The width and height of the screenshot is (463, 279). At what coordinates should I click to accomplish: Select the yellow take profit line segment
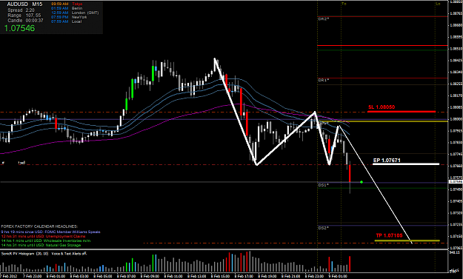pos(407,241)
